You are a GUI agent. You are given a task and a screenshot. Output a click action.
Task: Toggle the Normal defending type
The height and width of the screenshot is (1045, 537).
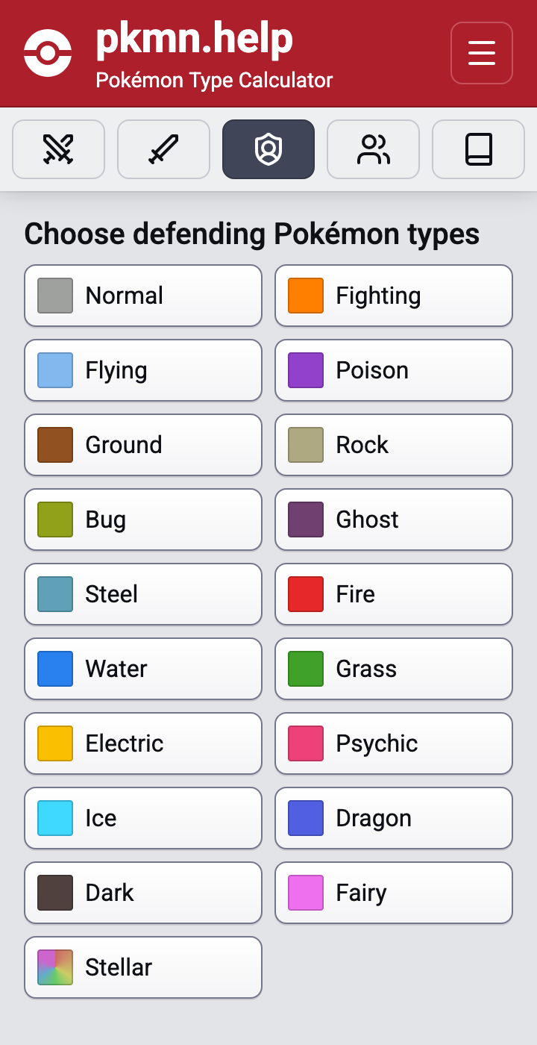tap(143, 296)
